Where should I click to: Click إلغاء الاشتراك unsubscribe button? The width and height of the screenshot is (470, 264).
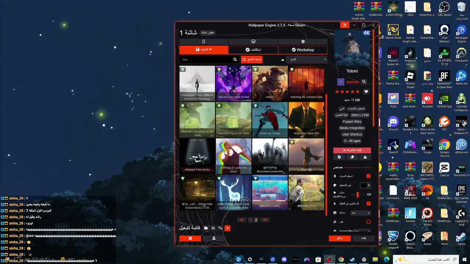[x=352, y=150]
